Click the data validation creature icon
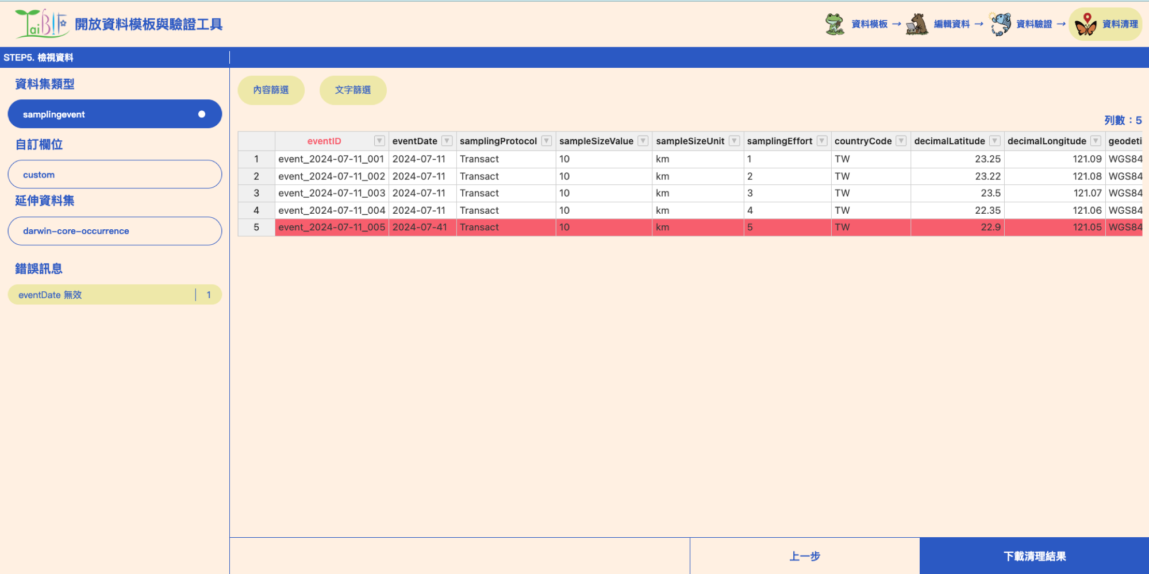This screenshot has width=1149, height=574. pyautogui.click(x=1000, y=24)
